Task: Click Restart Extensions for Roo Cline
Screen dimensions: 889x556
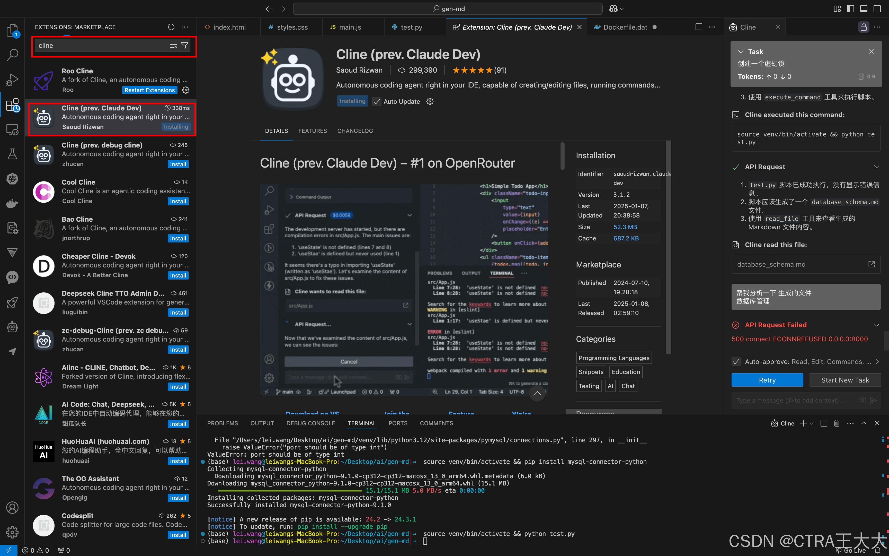Action: click(149, 90)
